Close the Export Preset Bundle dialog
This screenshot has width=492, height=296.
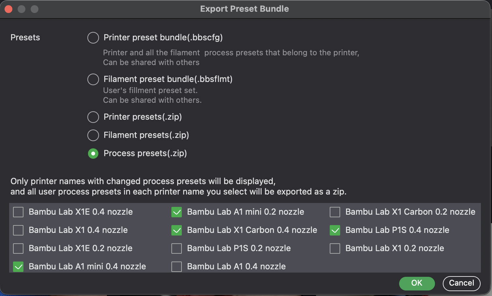8,9
